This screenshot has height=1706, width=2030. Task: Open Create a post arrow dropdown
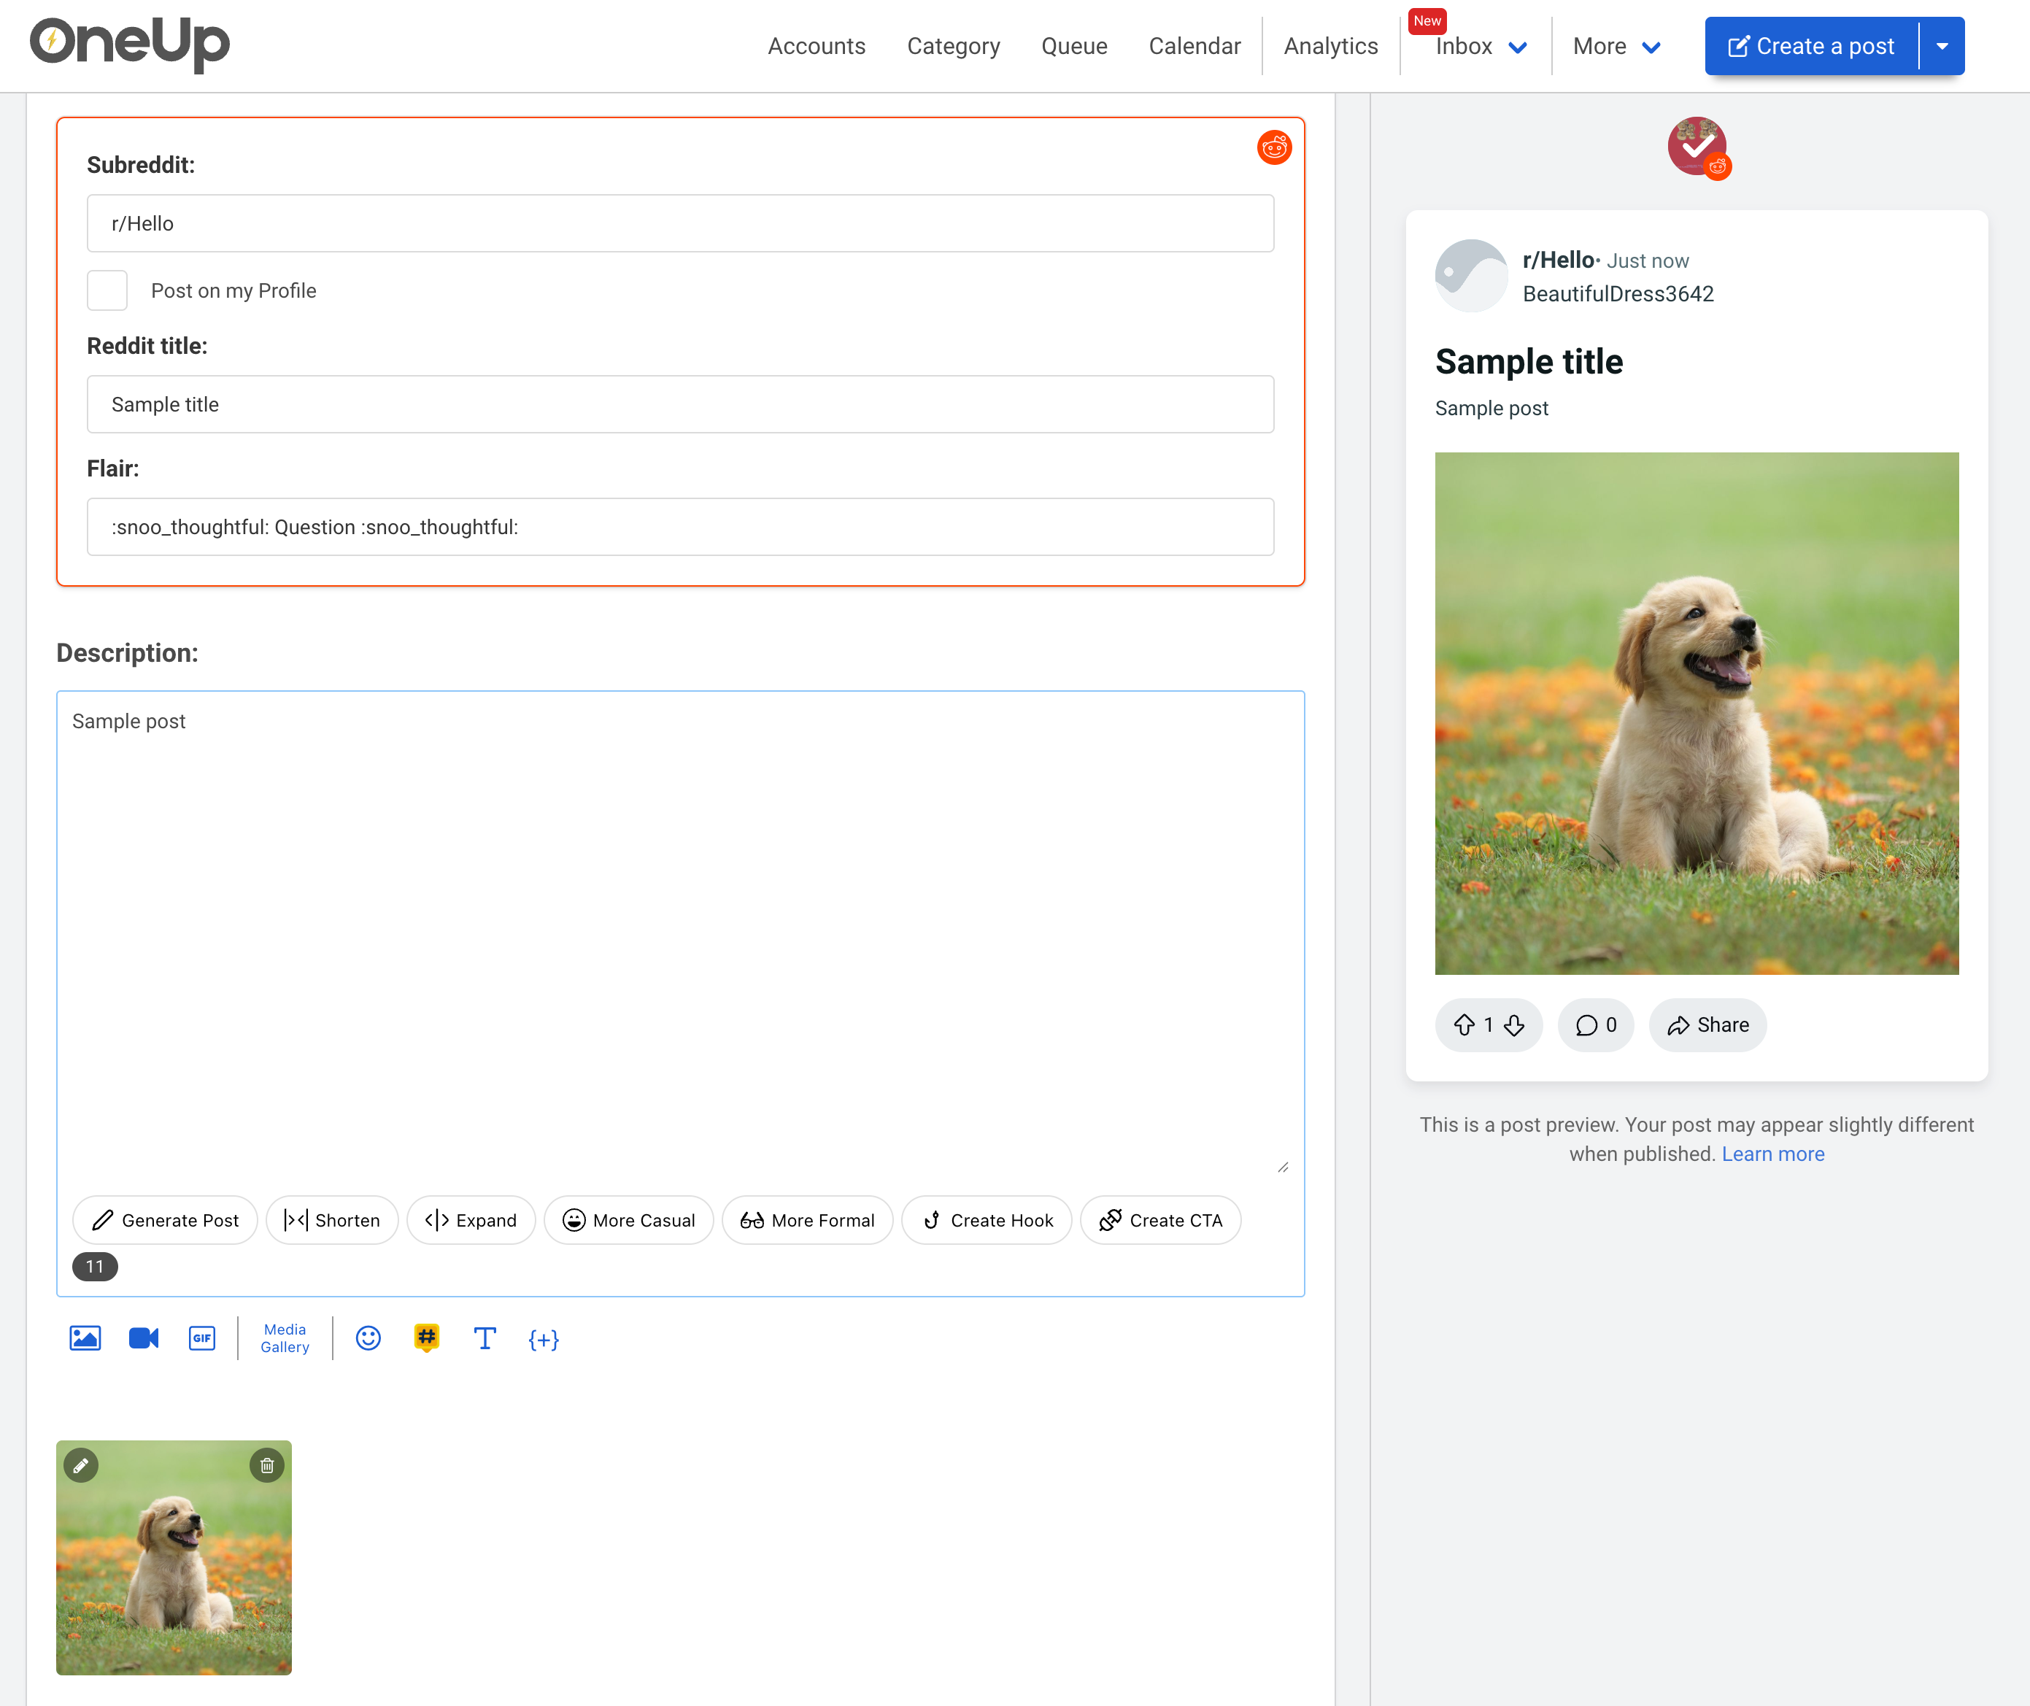(1941, 47)
